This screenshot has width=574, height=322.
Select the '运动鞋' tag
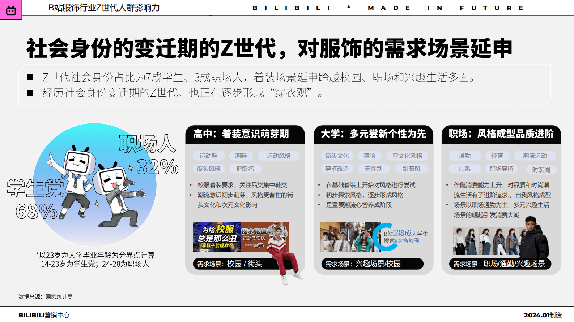[x=209, y=156]
